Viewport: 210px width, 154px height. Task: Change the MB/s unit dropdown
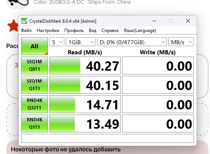[181, 42]
